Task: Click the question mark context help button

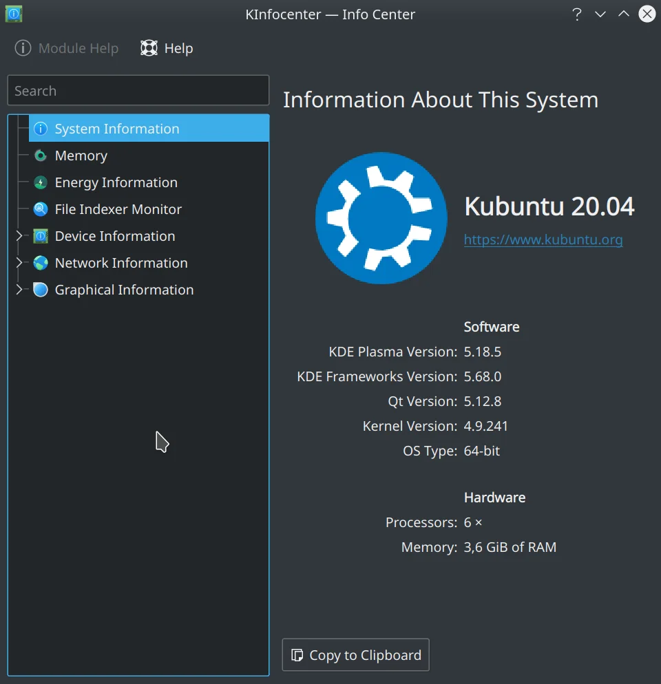Action: 577,14
